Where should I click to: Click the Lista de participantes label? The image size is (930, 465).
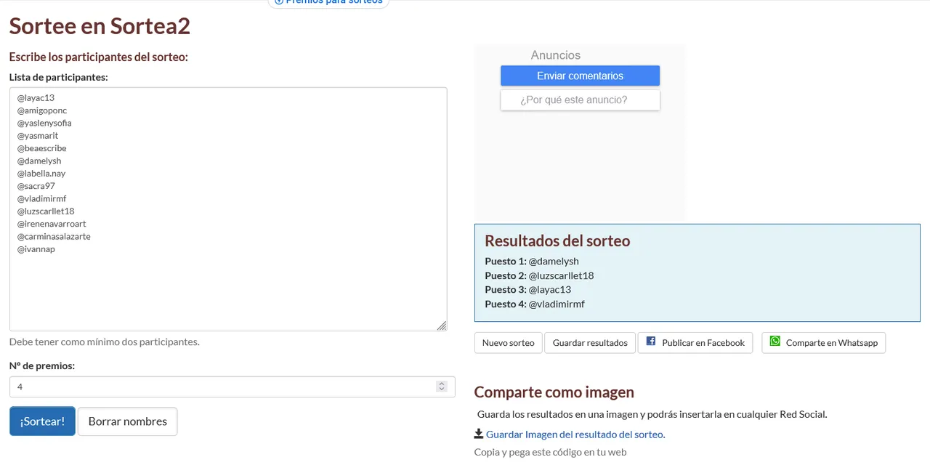click(x=58, y=77)
